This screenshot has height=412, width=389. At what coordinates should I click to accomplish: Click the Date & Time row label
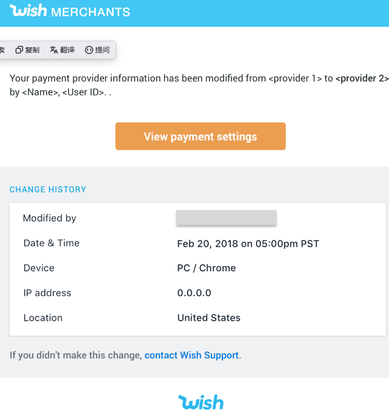pos(52,243)
